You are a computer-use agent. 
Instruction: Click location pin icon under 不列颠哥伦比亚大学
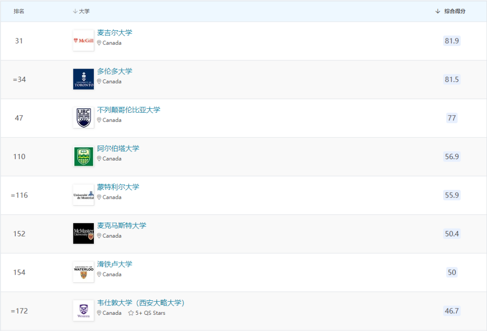[x=99, y=120]
